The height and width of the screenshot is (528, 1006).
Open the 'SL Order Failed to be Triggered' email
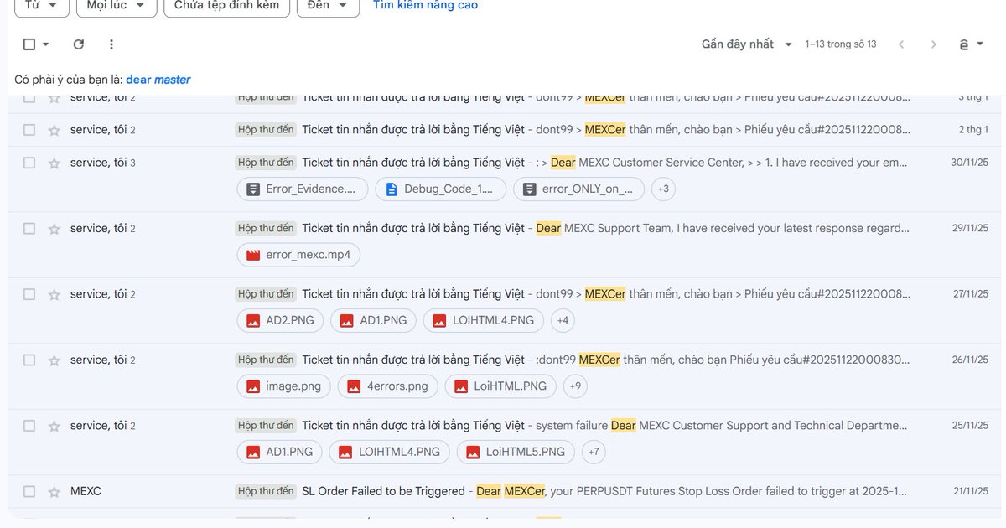click(x=503, y=492)
